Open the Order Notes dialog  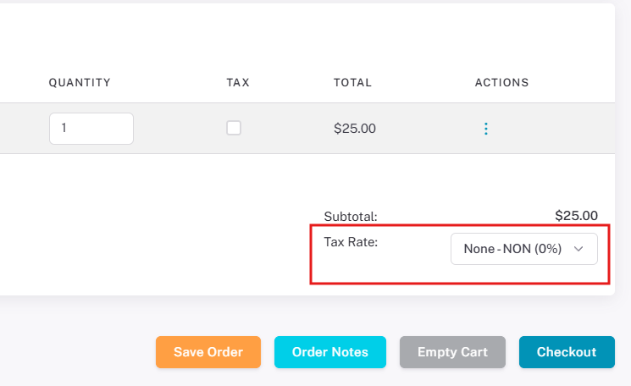tap(330, 352)
